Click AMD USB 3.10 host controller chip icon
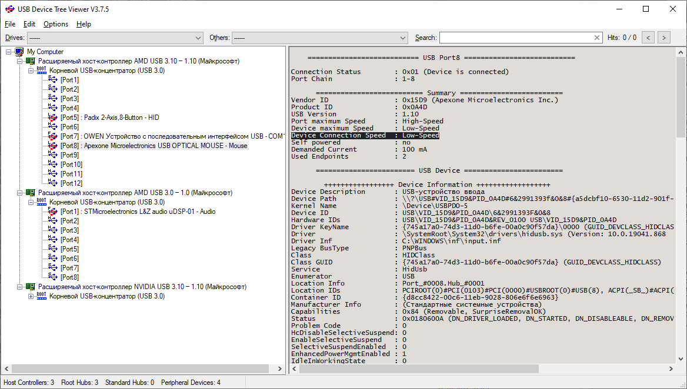687x389 pixels. [30, 61]
